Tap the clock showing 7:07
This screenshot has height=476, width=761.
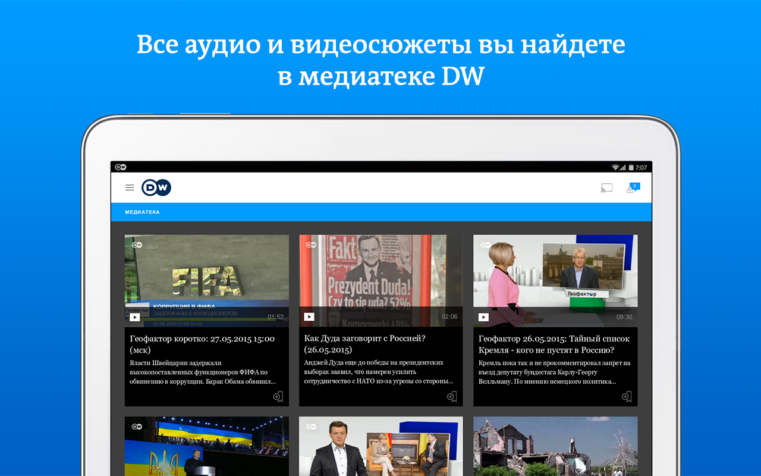(x=641, y=168)
